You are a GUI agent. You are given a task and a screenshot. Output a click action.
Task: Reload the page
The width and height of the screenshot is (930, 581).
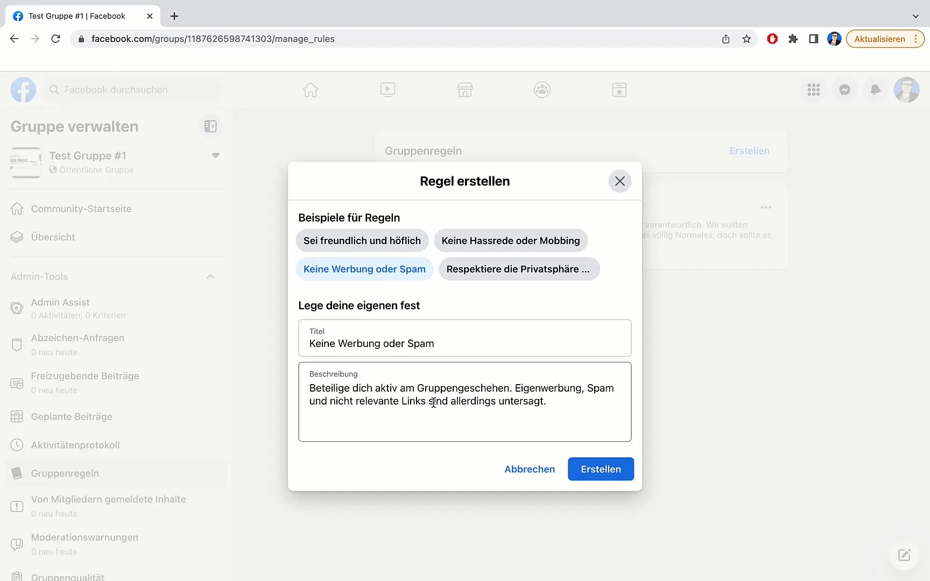[x=55, y=39]
